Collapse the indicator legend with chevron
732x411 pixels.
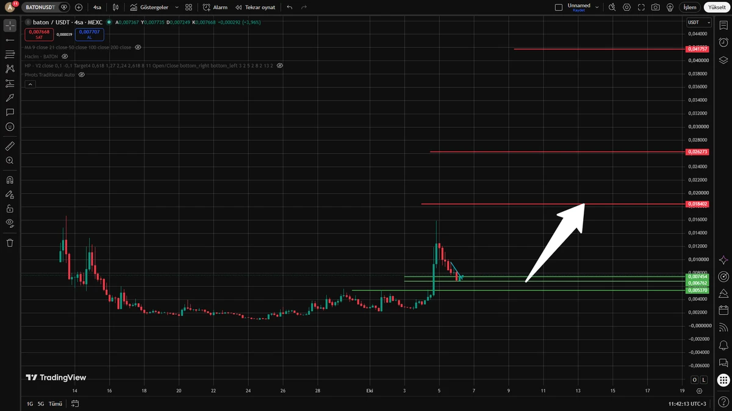pyautogui.click(x=30, y=85)
